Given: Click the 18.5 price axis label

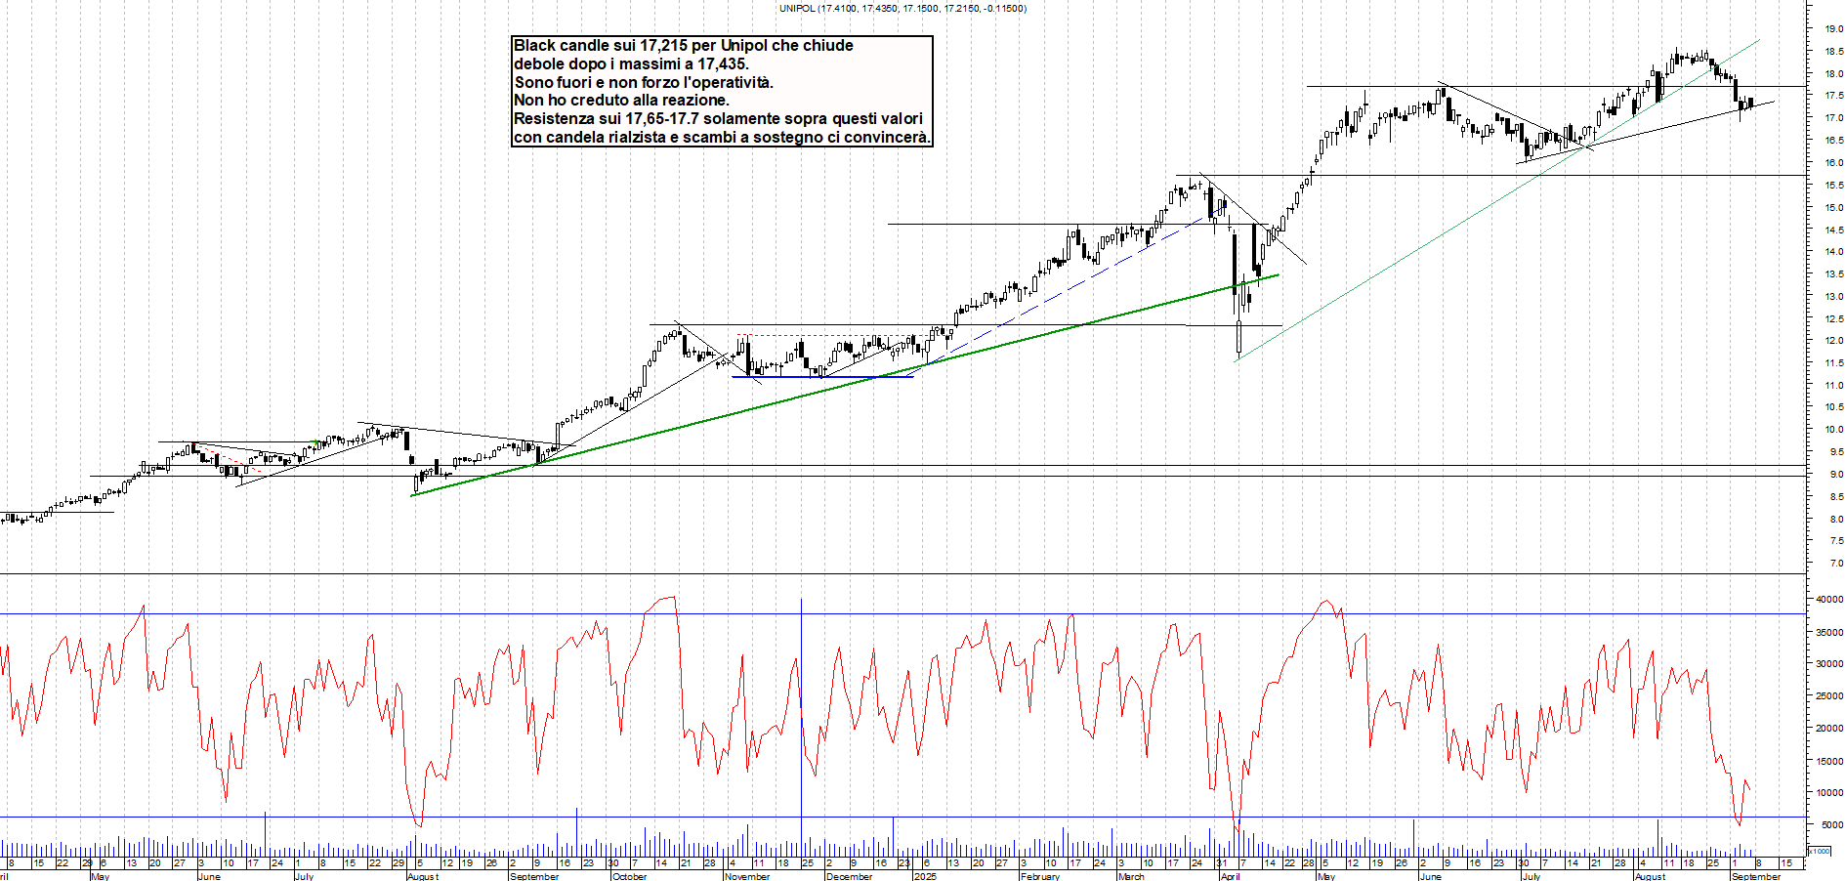Looking at the screenshot, I should coord(1833,52).
